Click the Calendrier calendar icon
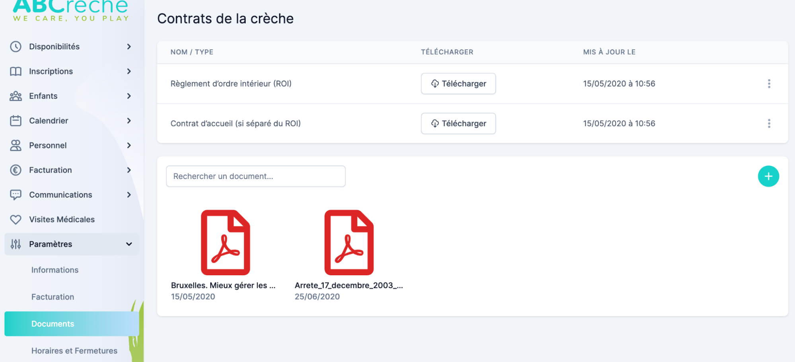795x362 pixels. click(16, 121)
